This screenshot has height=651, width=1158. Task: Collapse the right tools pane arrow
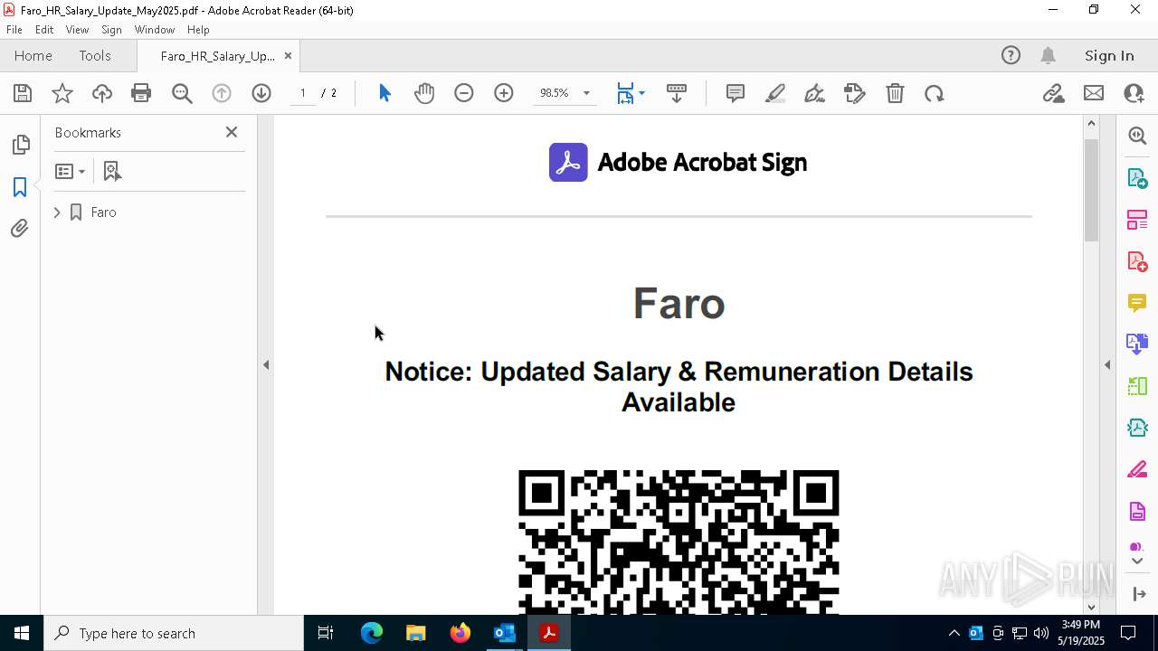tap(1107, 365)
